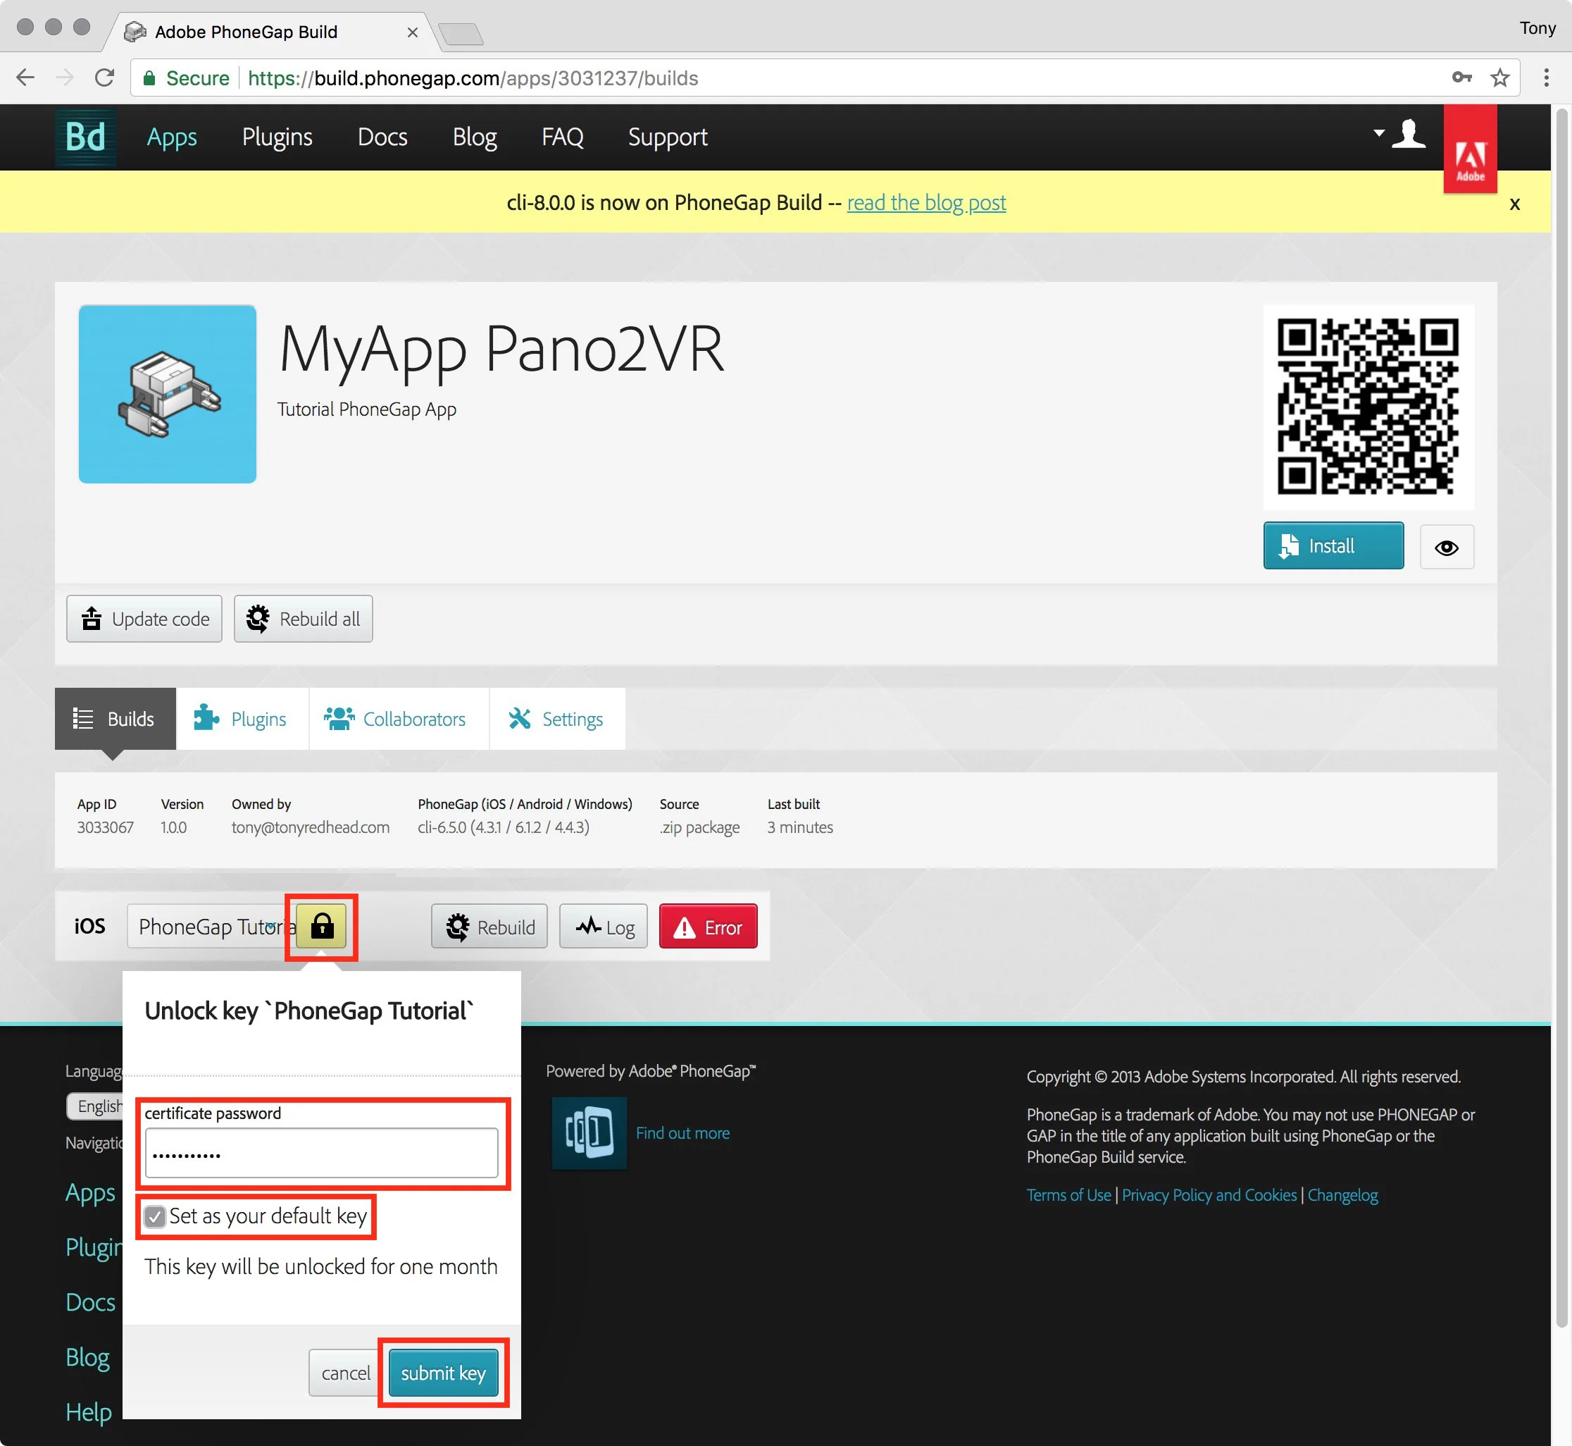Go back in browser history
Viewport: 1572px width, 1446px height.
(26, 78)
